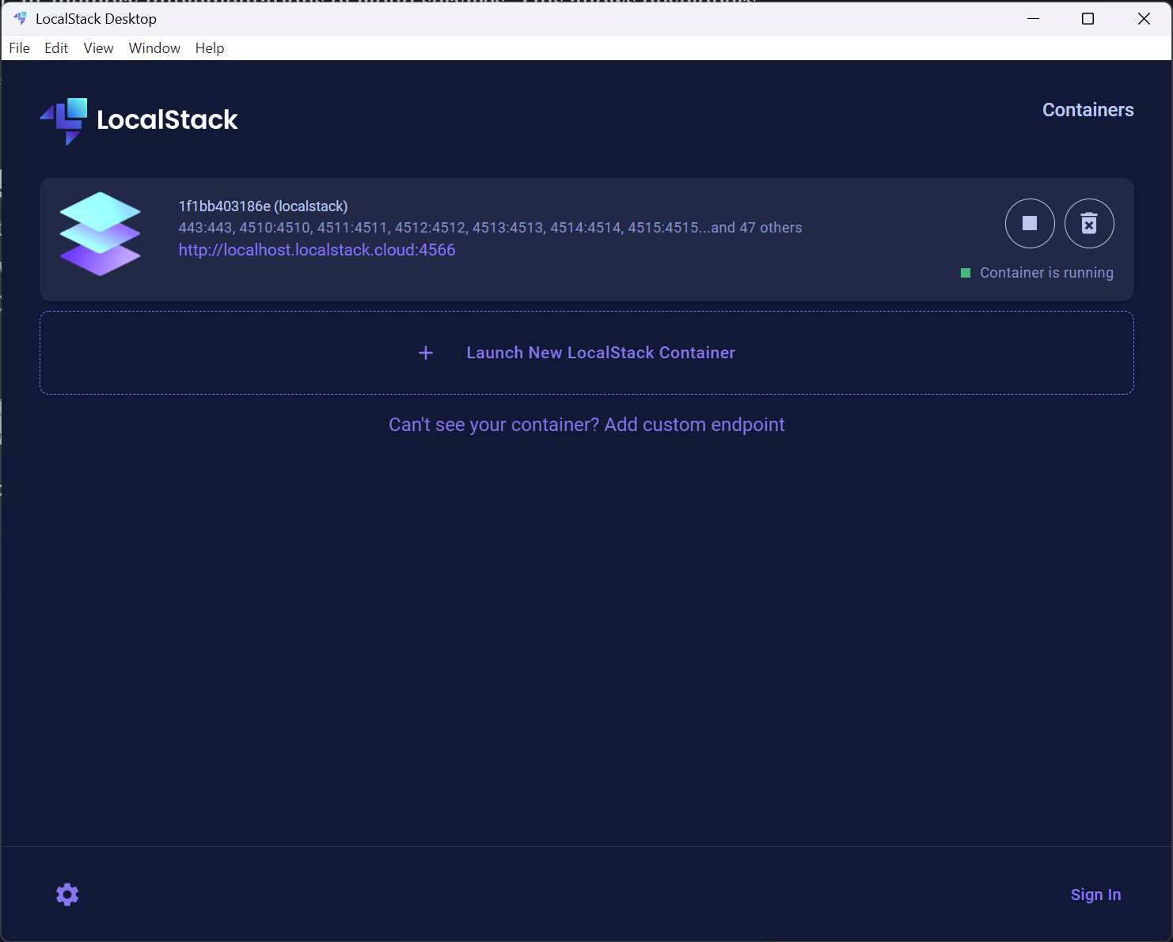The image size is (1173, 942).
Task: Open the Help menu
Action: point(210,48)
